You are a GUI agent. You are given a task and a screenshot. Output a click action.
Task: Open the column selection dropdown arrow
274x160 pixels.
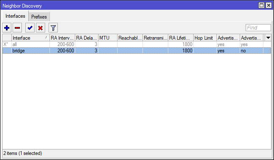click(268, 38)
